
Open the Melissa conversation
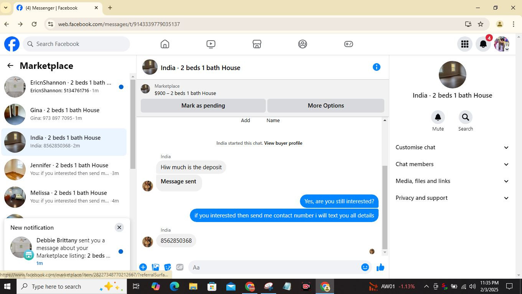[64, 197]
